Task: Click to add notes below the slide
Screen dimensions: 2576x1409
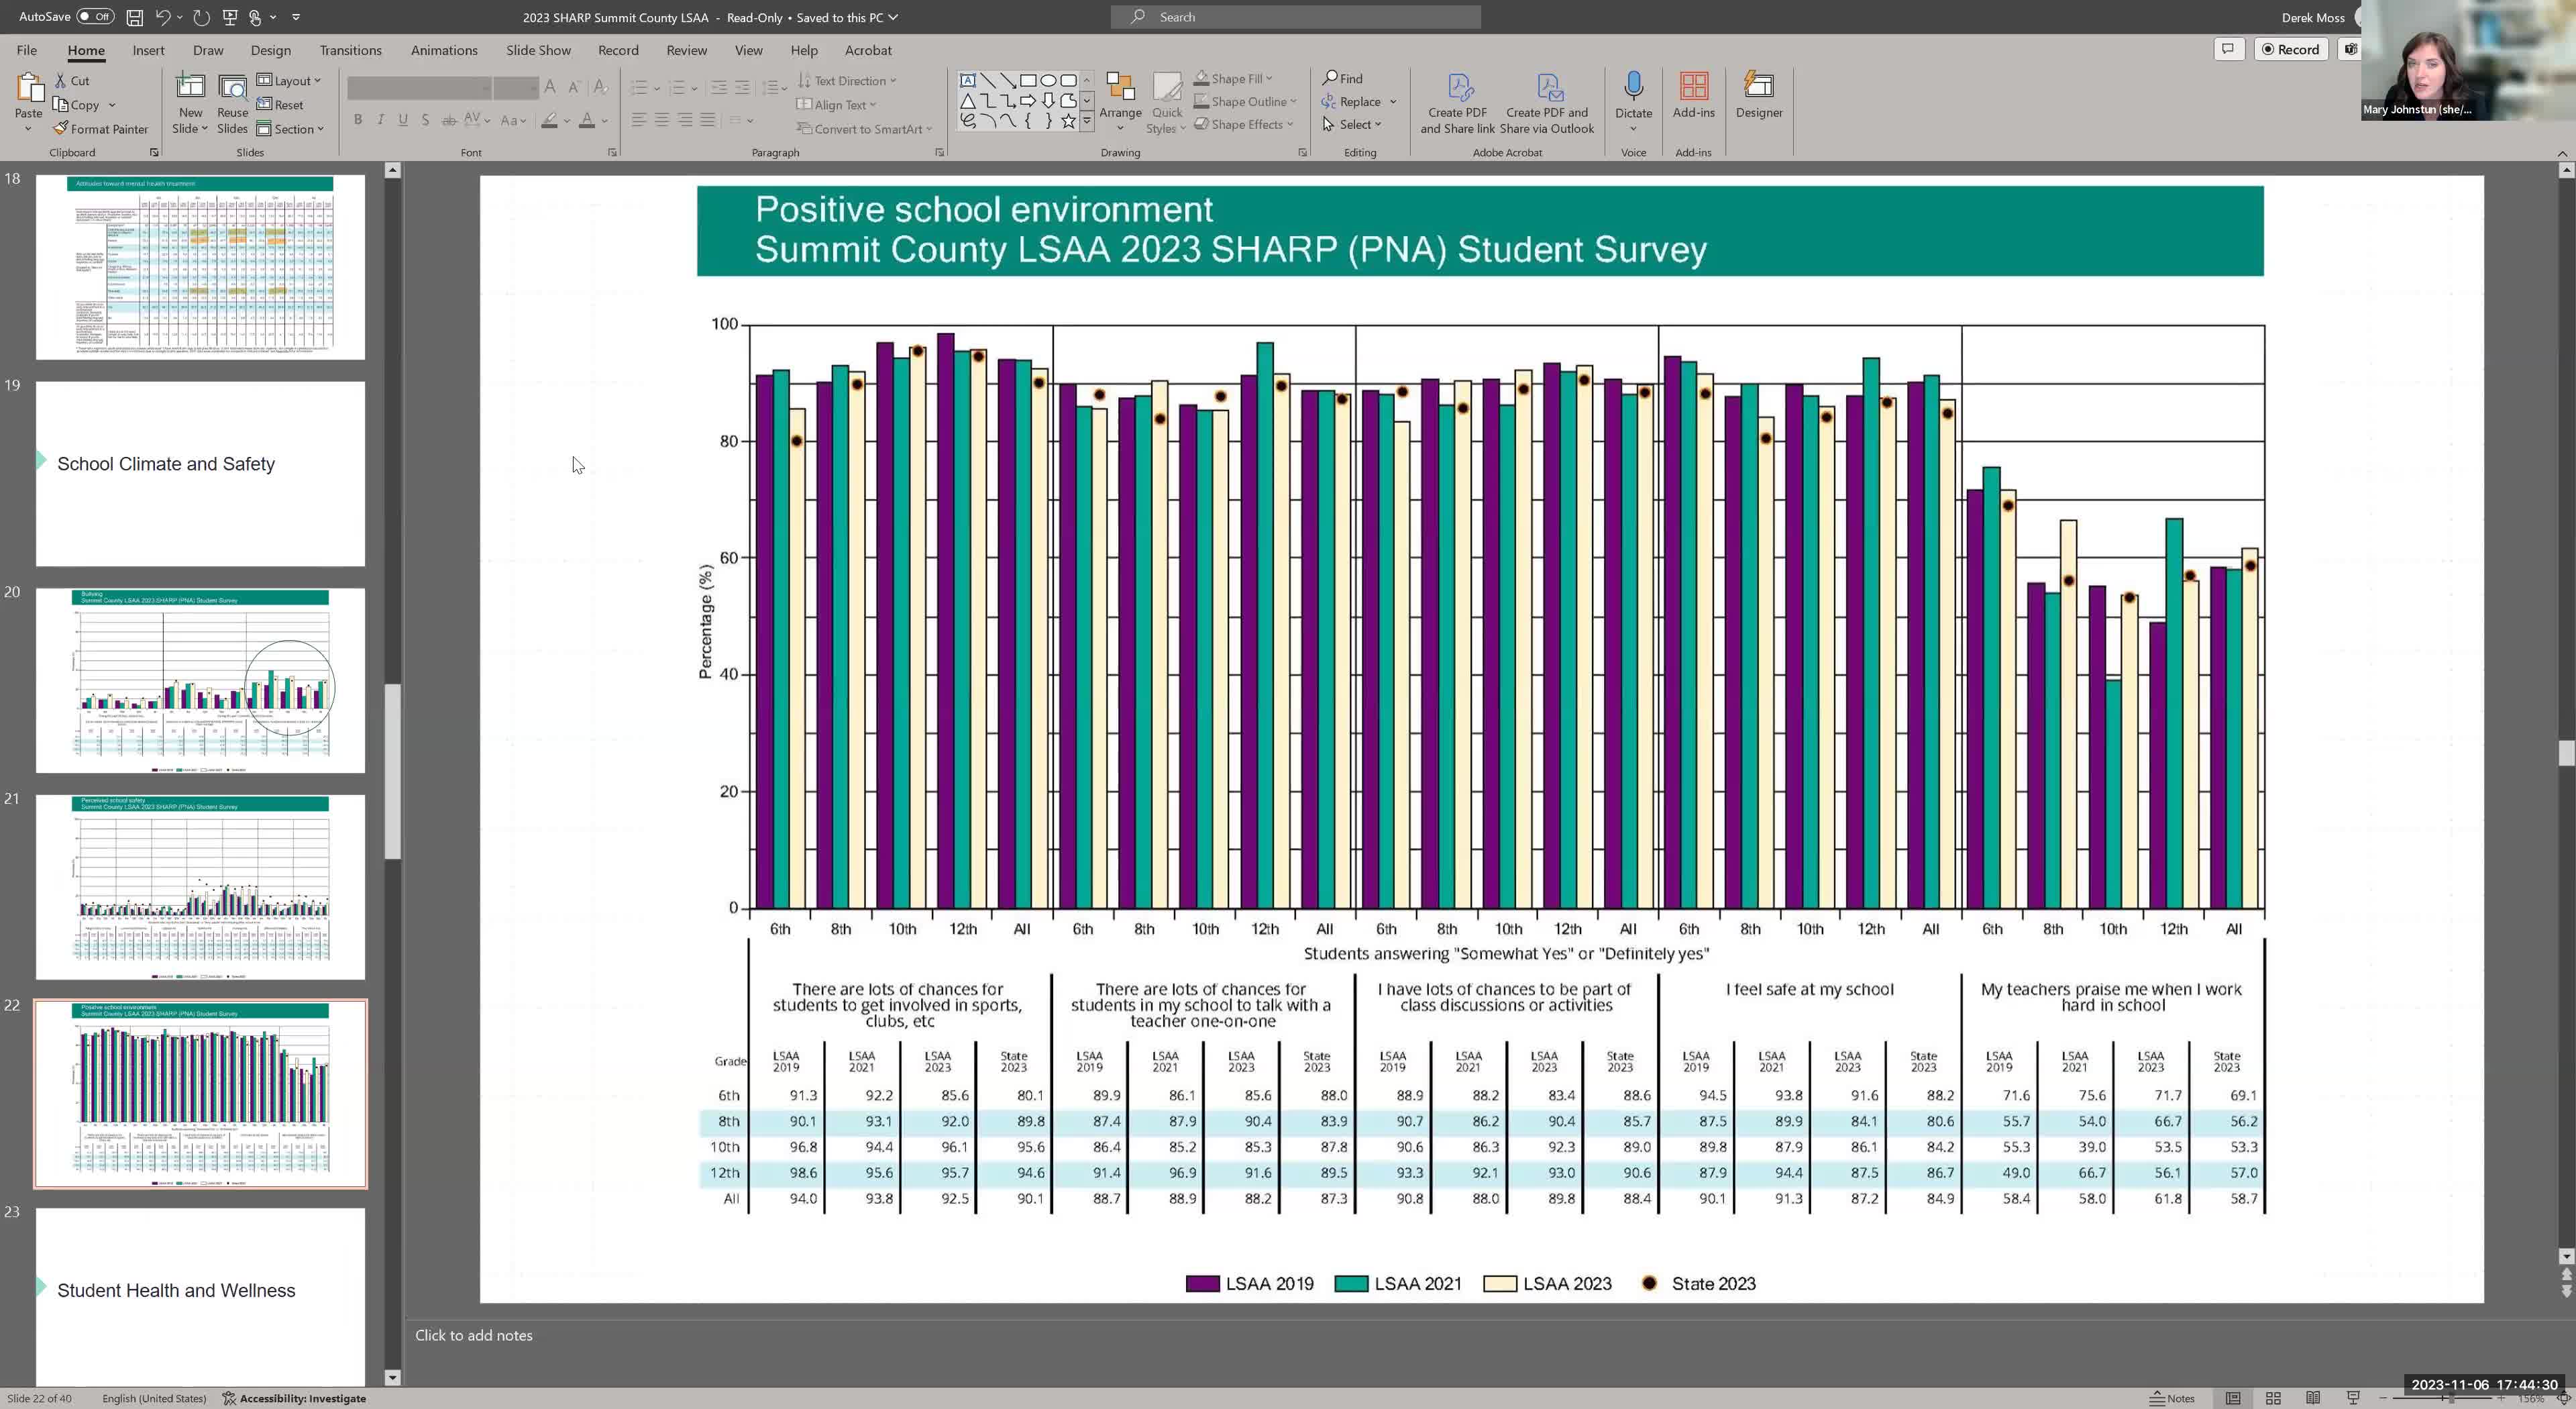Action: click(474, 1335)
